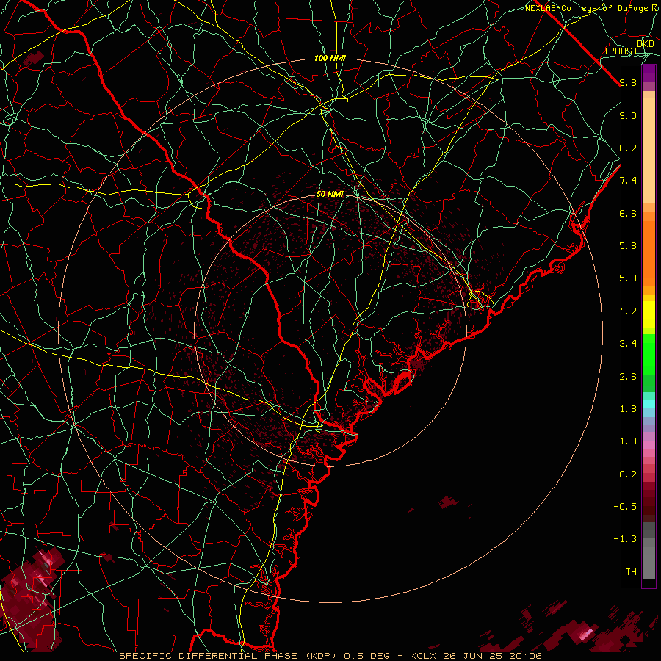The height and width of the screenshot is (661, 661).
Task: Click the small dark red echo near top-left
Action: [33, 58]
